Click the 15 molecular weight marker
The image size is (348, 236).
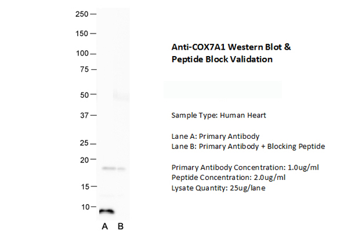pos(85,186)
